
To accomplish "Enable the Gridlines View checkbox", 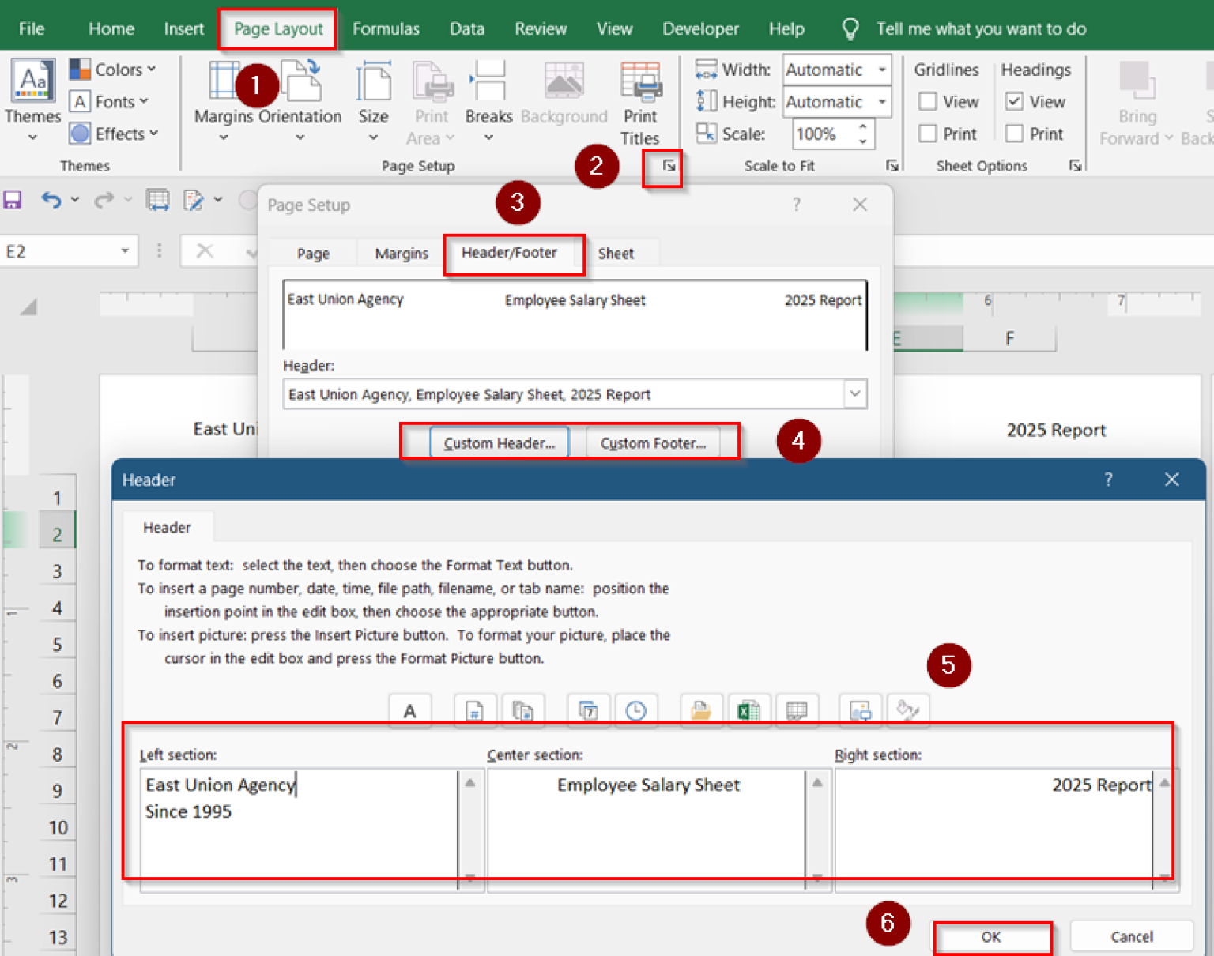I will coord(928,102).
